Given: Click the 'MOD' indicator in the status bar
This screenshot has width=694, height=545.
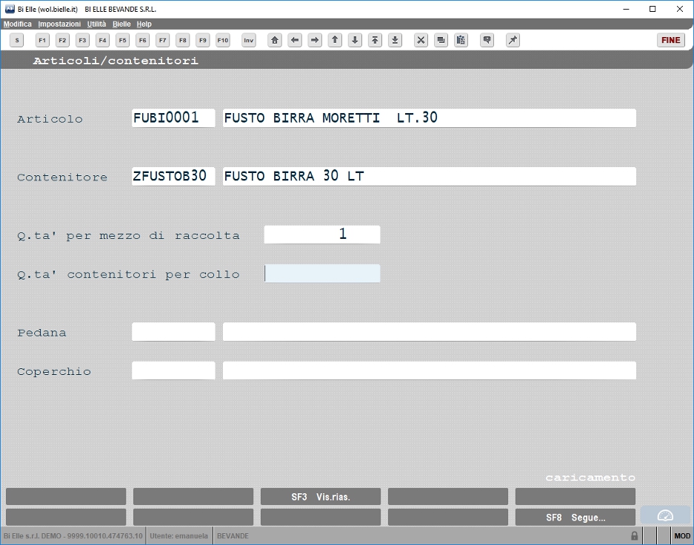Looking at the screenshot, I should point(682,535).
